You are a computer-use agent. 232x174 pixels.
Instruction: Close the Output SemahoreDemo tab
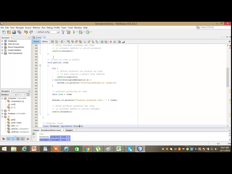[x=63, y=130]
